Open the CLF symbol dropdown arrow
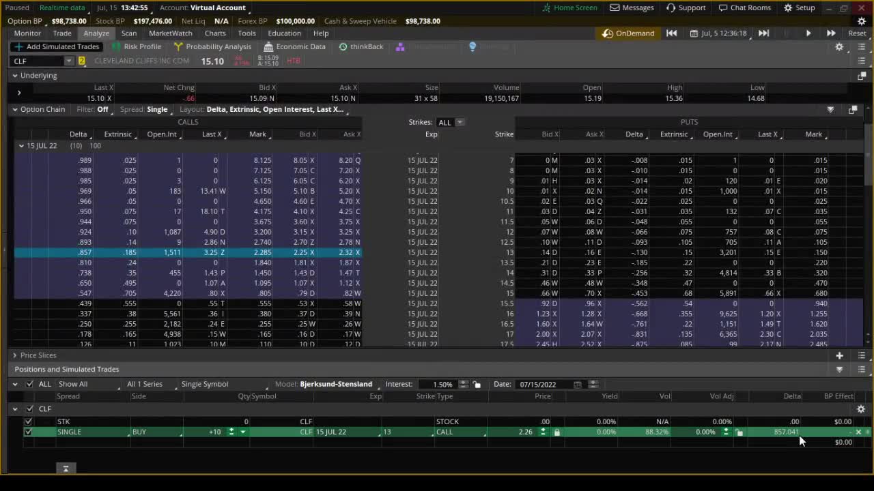The width and height of the screenshot is (874, 491). pos(69,61)
